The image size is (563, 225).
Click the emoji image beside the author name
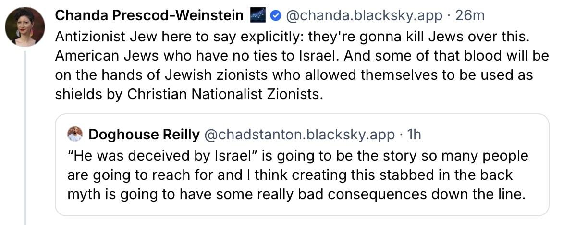tap(257, 16)
